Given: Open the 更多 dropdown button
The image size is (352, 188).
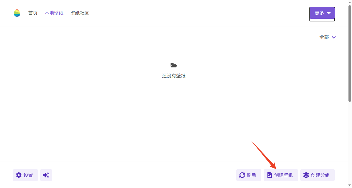Looking at the screenshot, I should pos(322,13).
